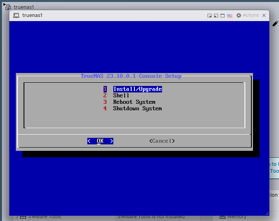Click the smallest console size icon

tap(210, 15)
